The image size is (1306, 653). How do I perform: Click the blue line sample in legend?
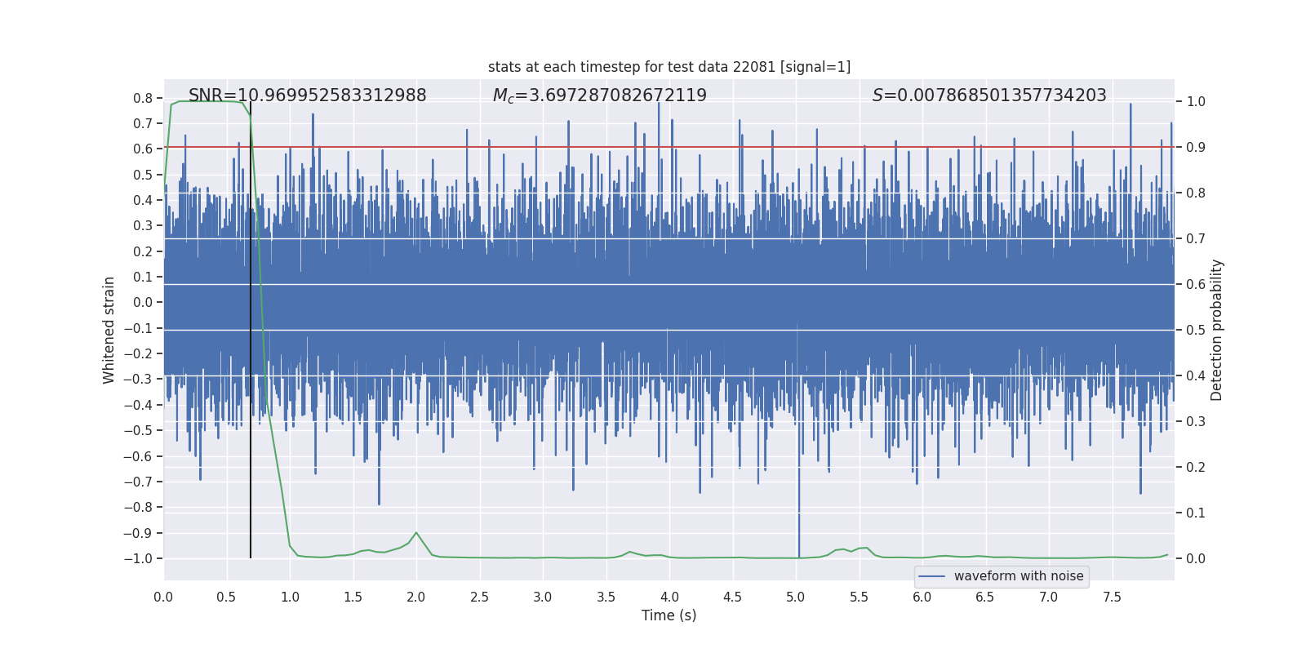(x=932, y=576)
